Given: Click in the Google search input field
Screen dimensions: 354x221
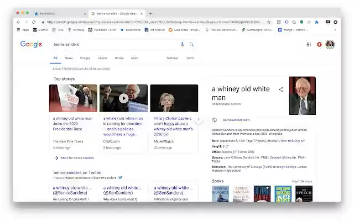Looking at the screenshot, I should [x=115, y=44].
